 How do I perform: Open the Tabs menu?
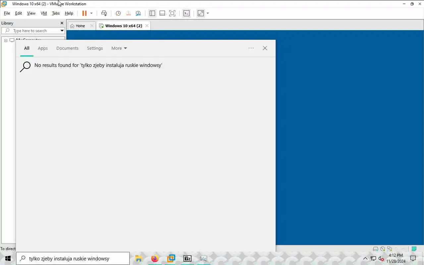tap(56, 13)
